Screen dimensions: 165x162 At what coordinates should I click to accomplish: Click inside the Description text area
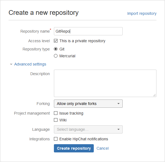(105, 83)
